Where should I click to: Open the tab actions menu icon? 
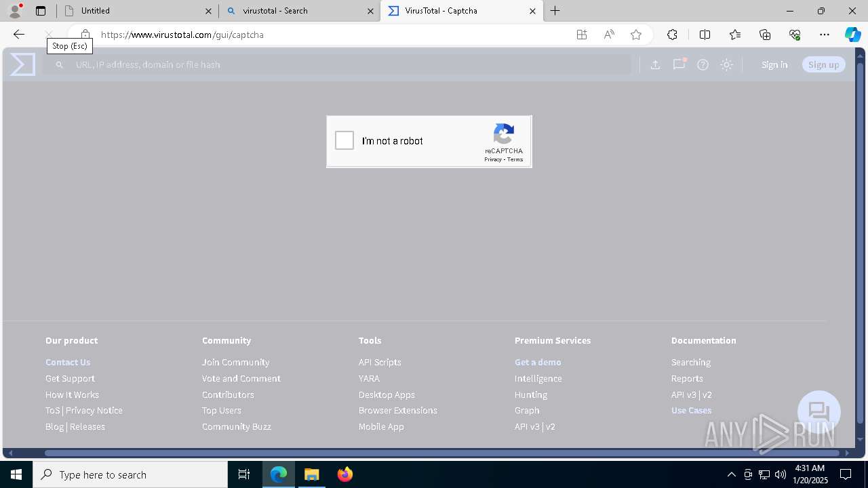[41, 11]
